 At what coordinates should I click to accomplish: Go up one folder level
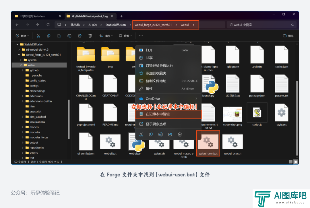(38, 25)
